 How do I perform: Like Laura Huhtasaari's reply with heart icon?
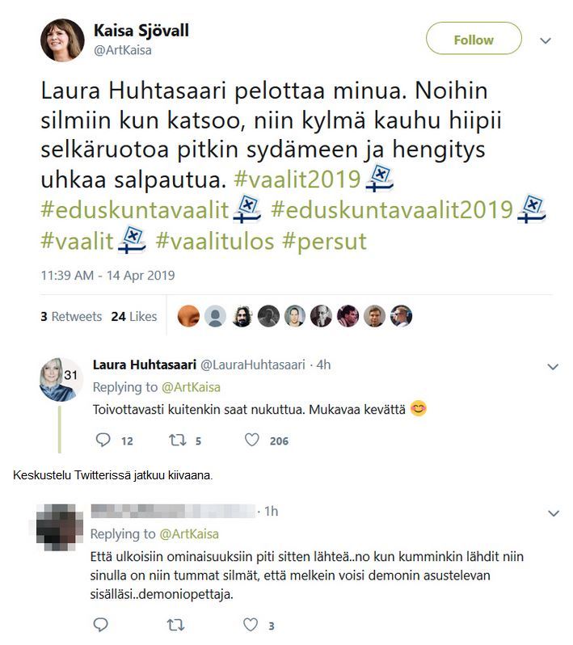[x=251, y=441]
